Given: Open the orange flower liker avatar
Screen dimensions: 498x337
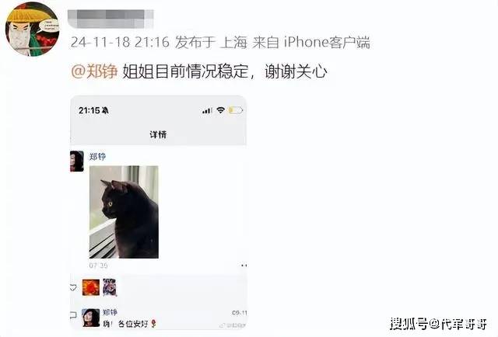Looking at the screenshot, I should [91, 287].
